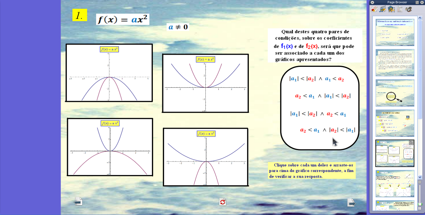Open the Attachments tab icon
Image resolution: width=425 pixels, height=215 pixels.
392,9
